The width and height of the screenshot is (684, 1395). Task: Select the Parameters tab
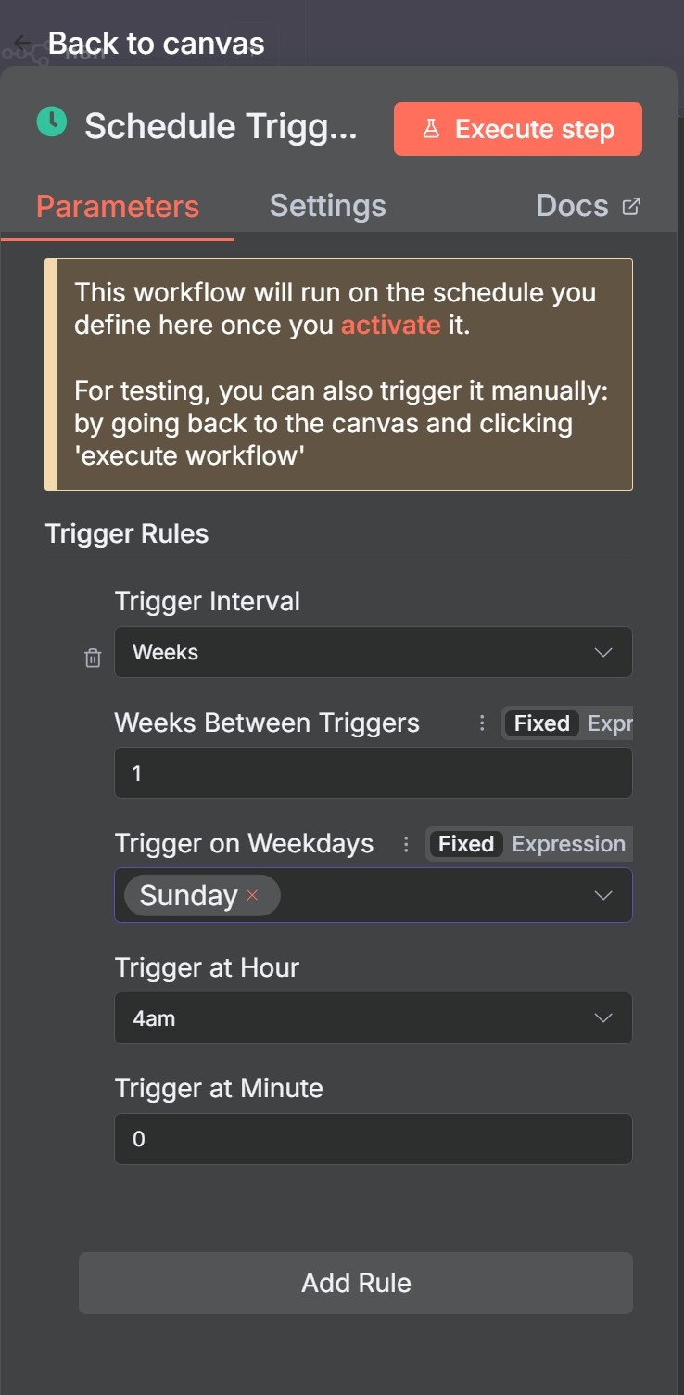[118, 206]
